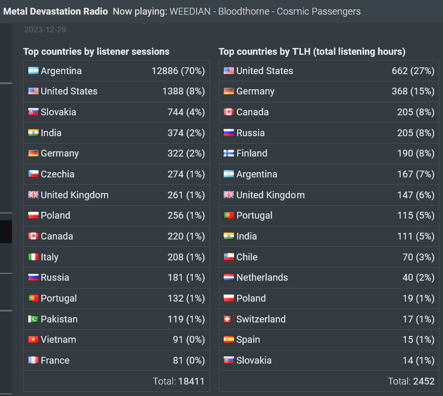Click the Italy flag icon

tap(33, 257)
